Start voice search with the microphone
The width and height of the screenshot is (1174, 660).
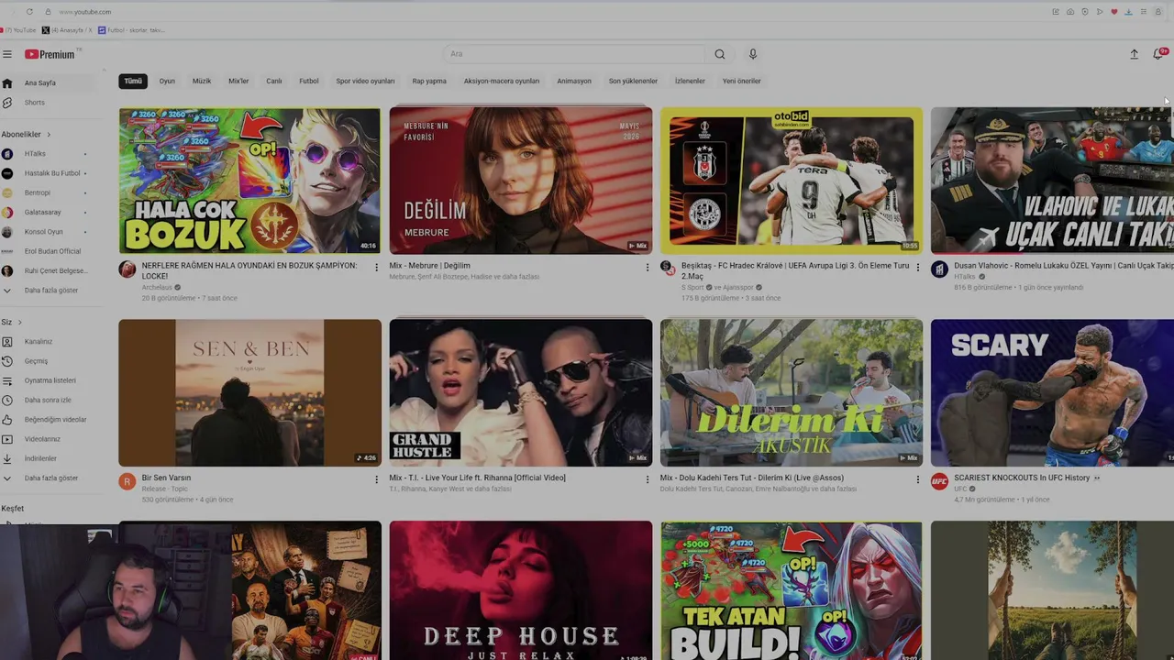(x=753, y=54)
